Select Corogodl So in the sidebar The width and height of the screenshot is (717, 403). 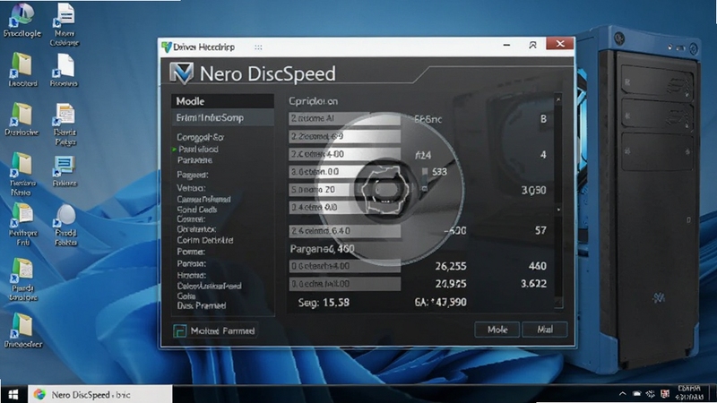pos(200,137)
